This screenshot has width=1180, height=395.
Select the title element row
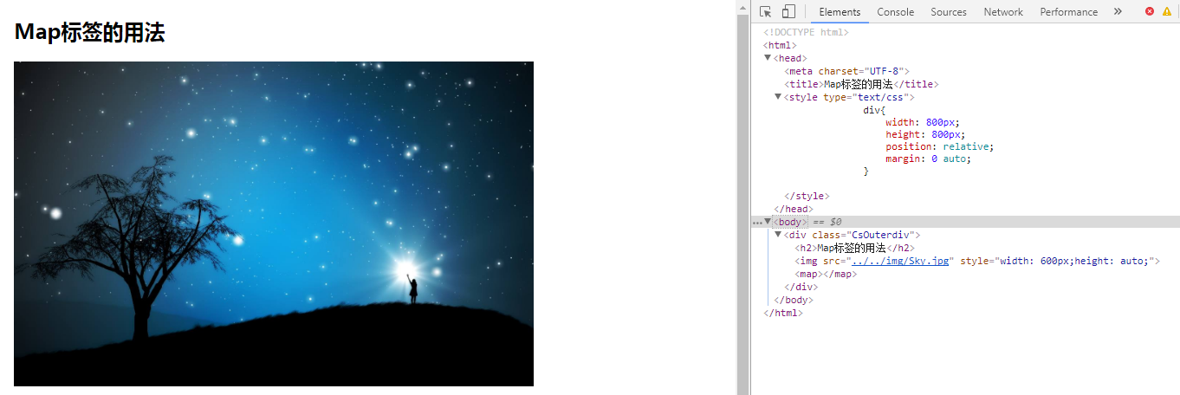[861, 84]
